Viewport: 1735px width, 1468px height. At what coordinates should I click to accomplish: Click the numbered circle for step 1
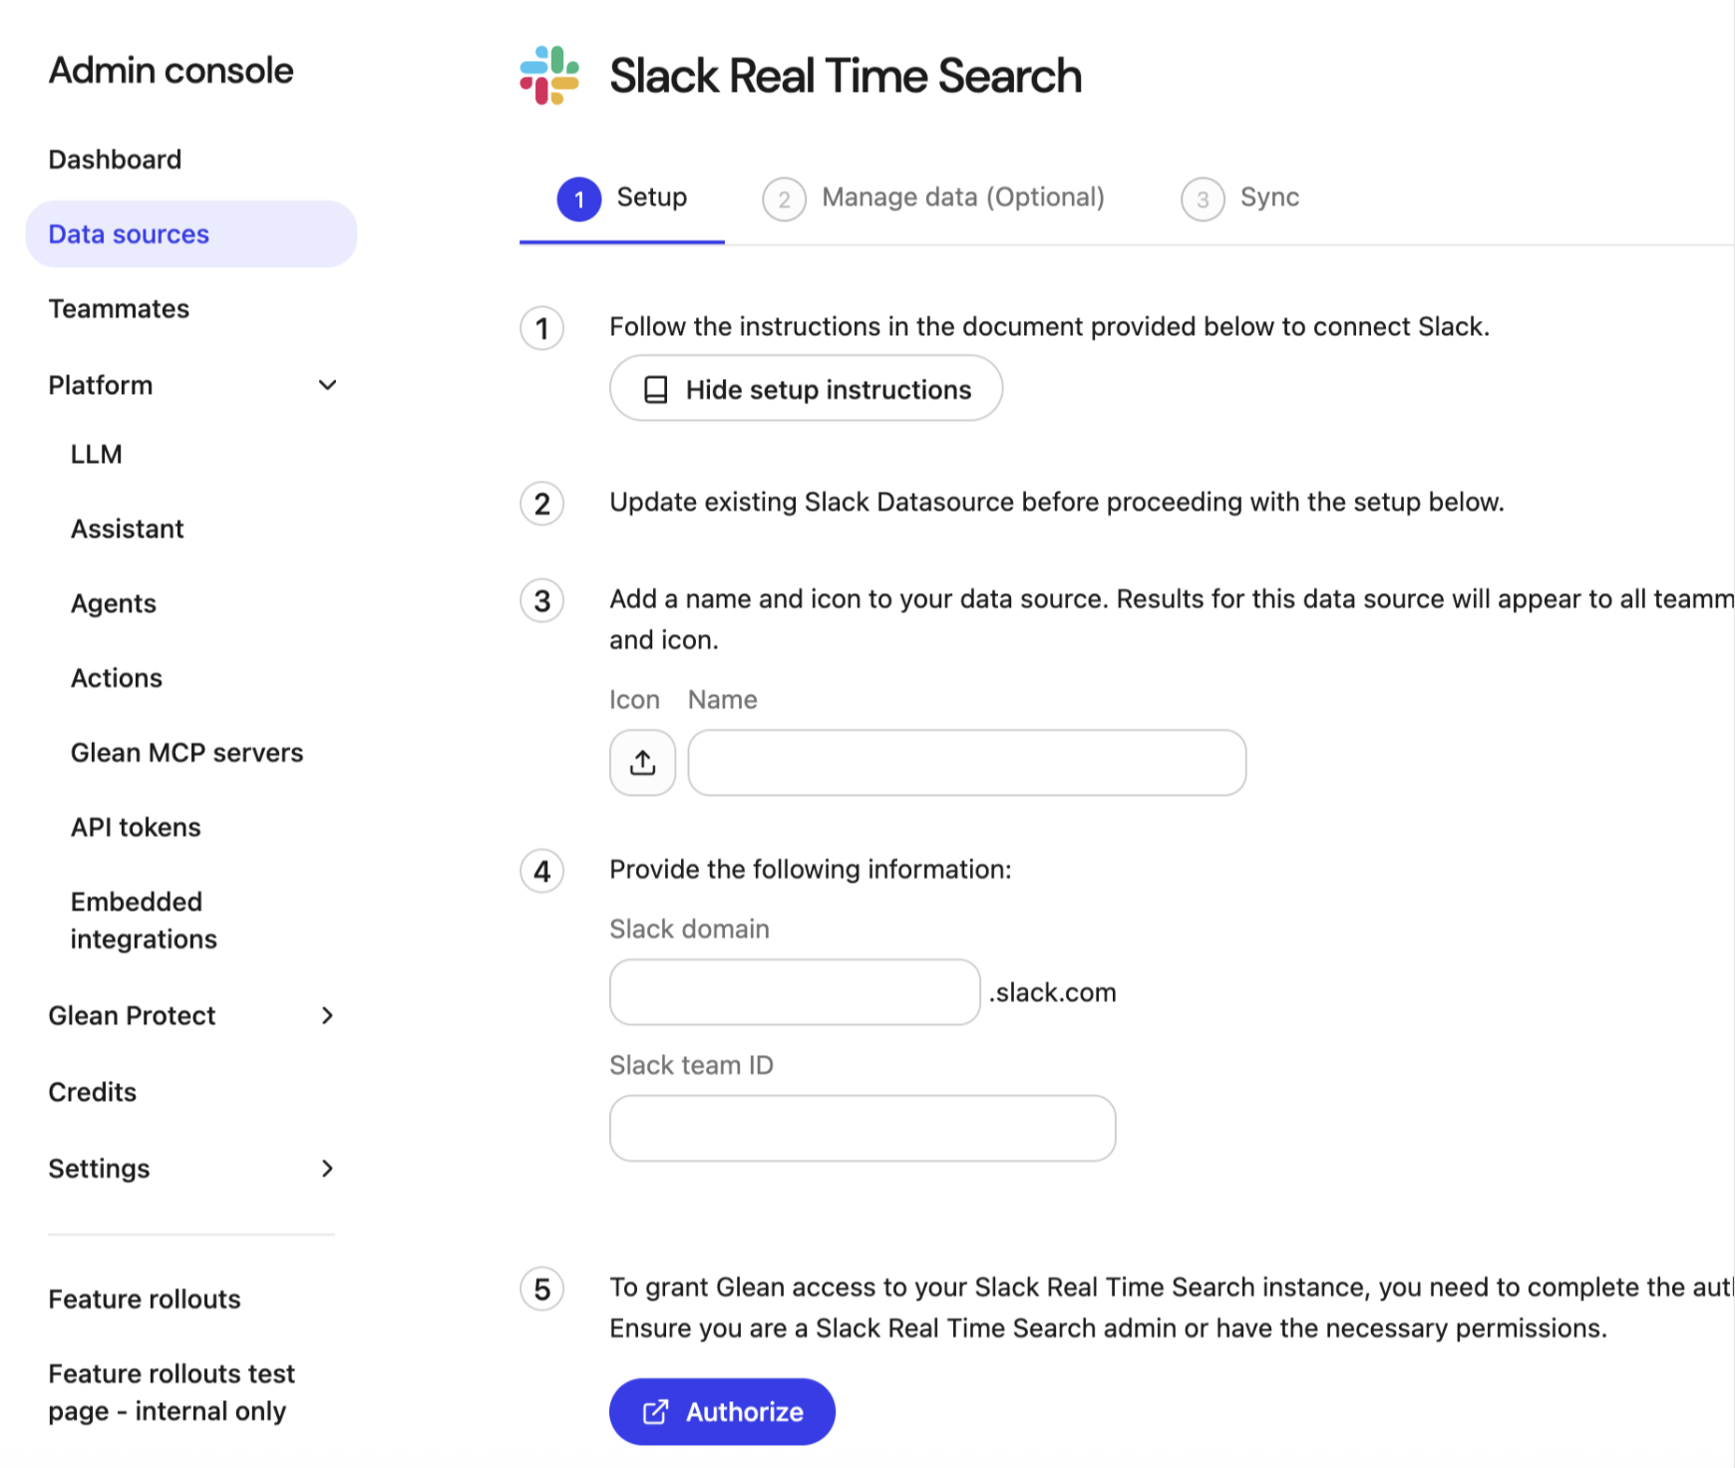[x=541, y=328]
